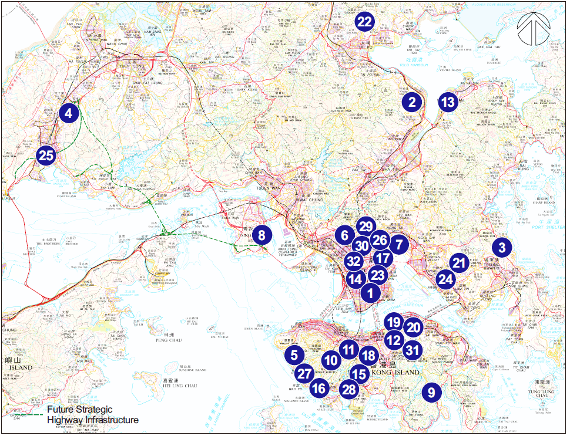Select the number 14 marker

tap(356, 279)
